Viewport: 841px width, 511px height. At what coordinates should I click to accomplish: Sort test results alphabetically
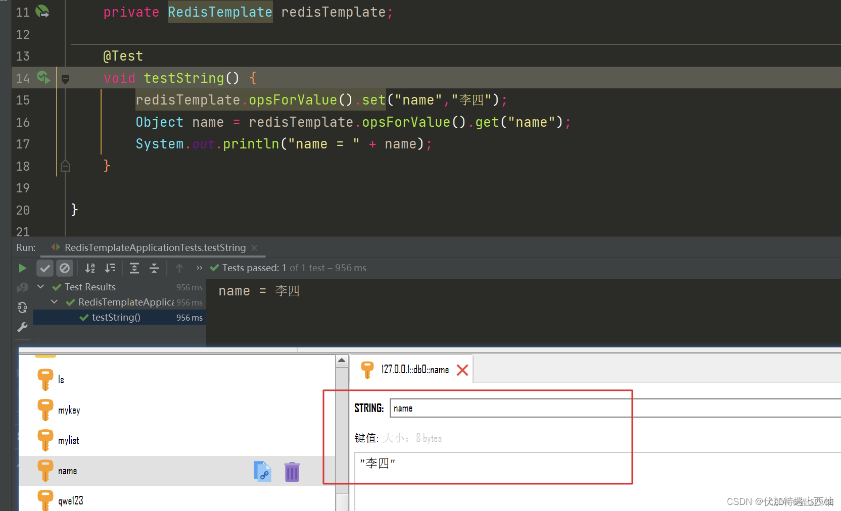tap(90, 268)
